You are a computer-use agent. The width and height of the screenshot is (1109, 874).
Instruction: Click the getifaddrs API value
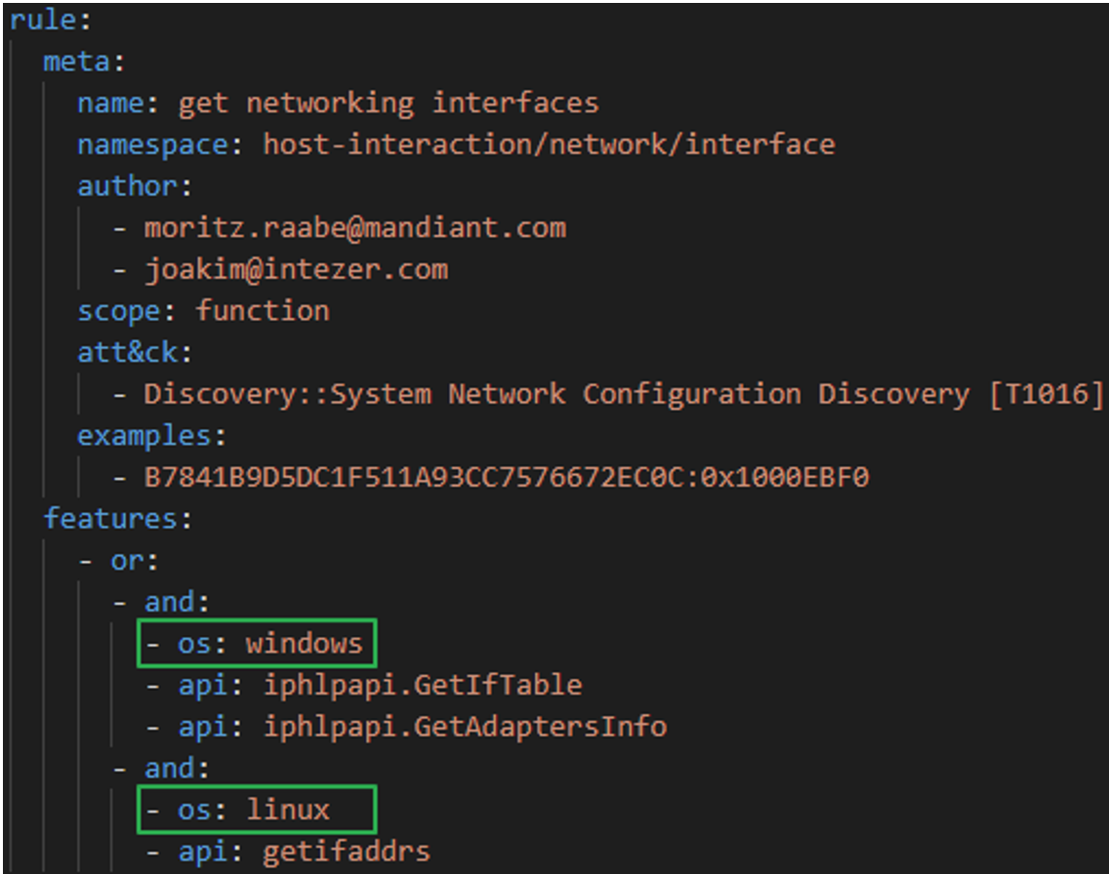coord(346,852)
